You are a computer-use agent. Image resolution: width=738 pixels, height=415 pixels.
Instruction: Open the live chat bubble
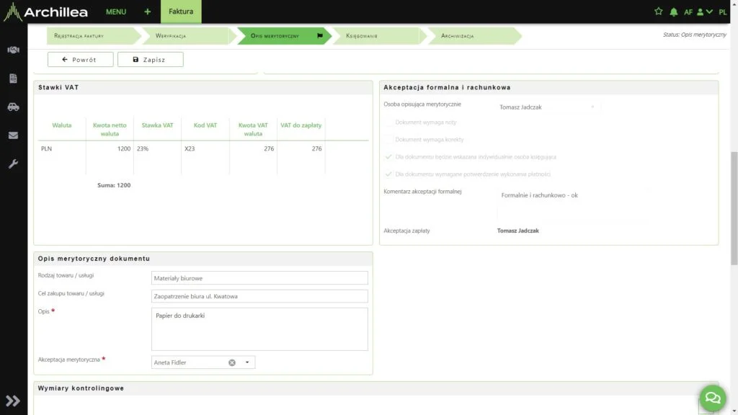tap(712, 398)
